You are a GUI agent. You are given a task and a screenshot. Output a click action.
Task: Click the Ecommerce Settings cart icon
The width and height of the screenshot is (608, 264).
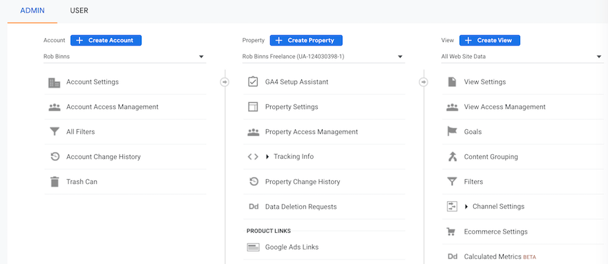(x=450, y=232)
